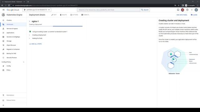Click the Search button
Image resolution: width=200 pixels, height=112 pixels.
(x=145, y=10)
